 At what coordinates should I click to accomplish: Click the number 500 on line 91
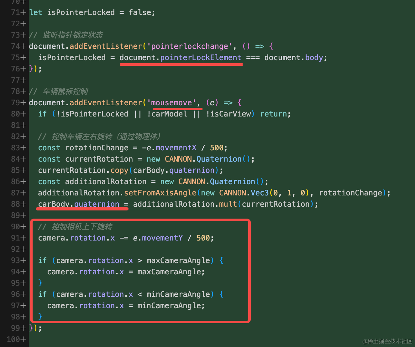[x=203, y=238]
